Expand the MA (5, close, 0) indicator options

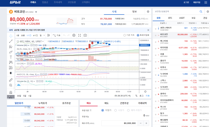[x=31, y=49]
